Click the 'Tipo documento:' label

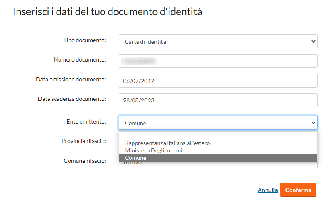[x=85, y=40]
